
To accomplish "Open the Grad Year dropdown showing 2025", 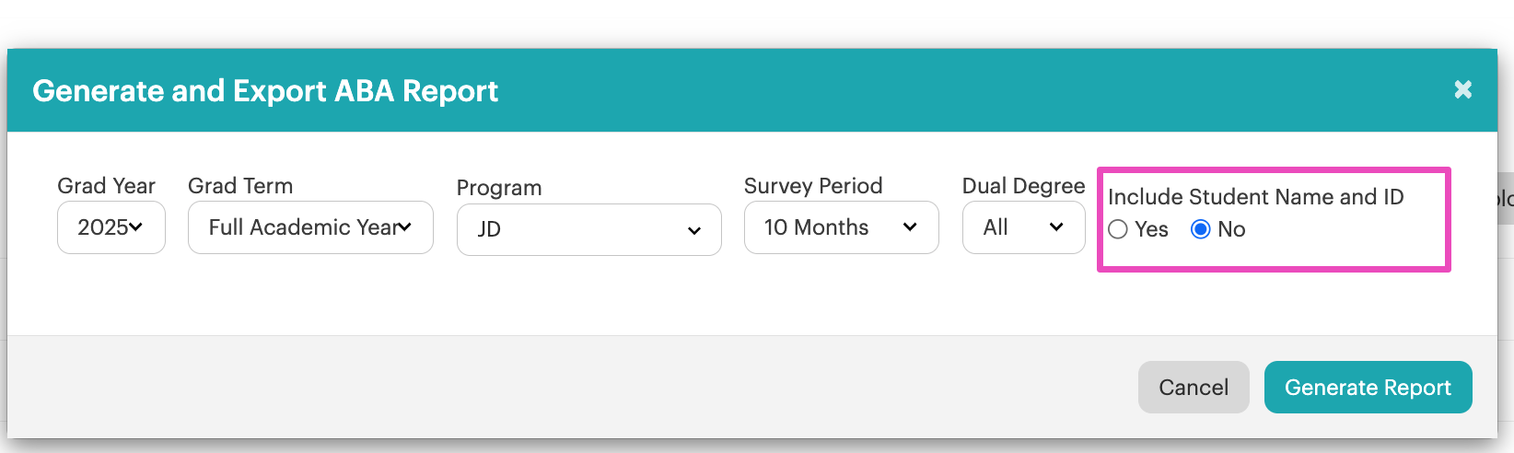I will (111, 227).
